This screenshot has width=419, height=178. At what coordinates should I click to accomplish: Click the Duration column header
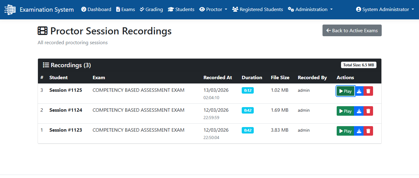pyautogui.click(x=252, y=78)
